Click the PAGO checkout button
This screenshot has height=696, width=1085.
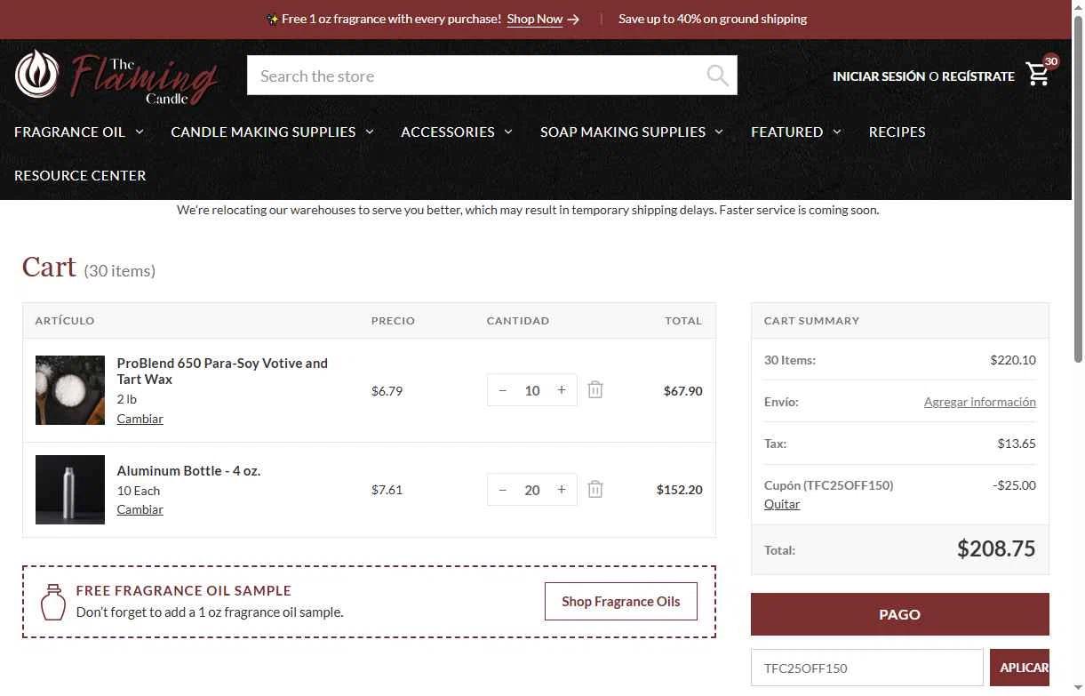point(900,614)
